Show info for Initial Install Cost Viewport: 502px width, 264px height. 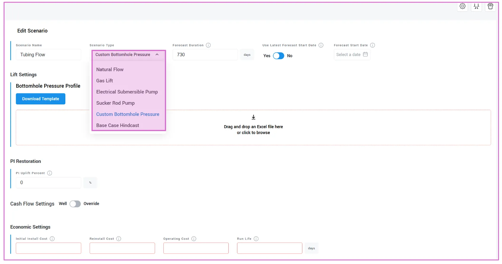(x=52, y=239)
